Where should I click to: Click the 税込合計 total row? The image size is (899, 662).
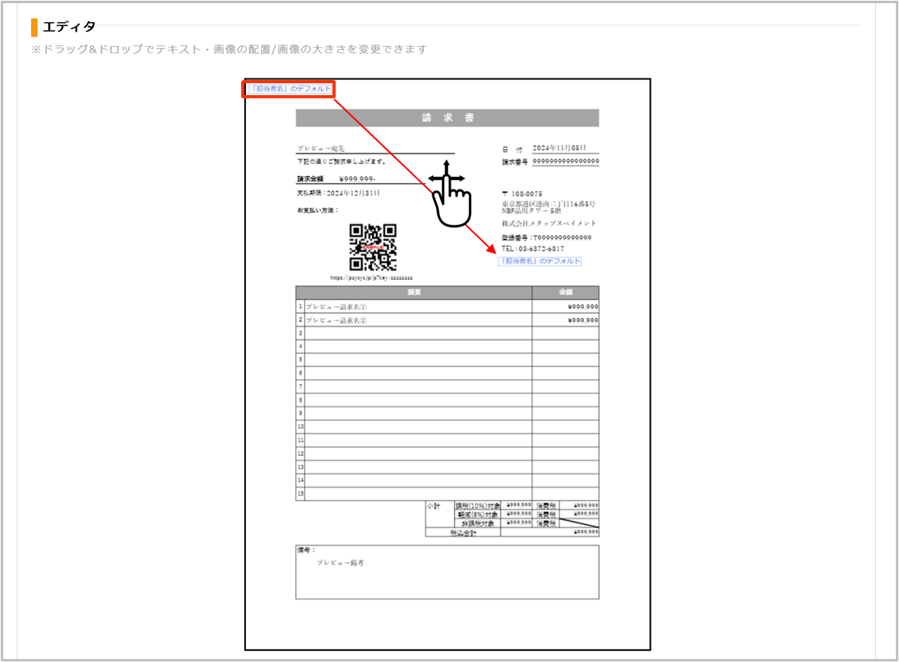[463, 533]
